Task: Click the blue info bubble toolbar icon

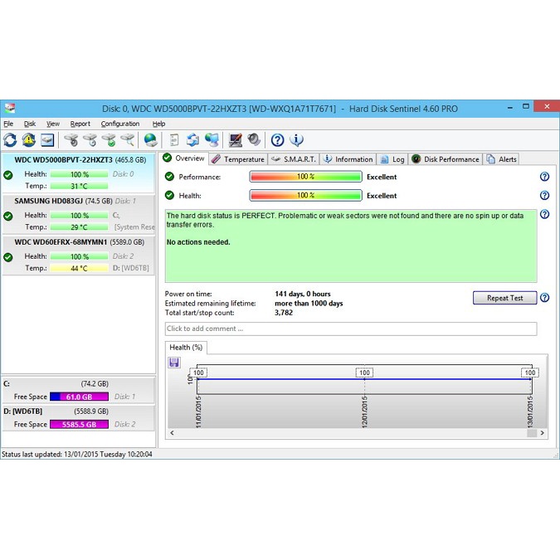Action: [x=296, y=140]
